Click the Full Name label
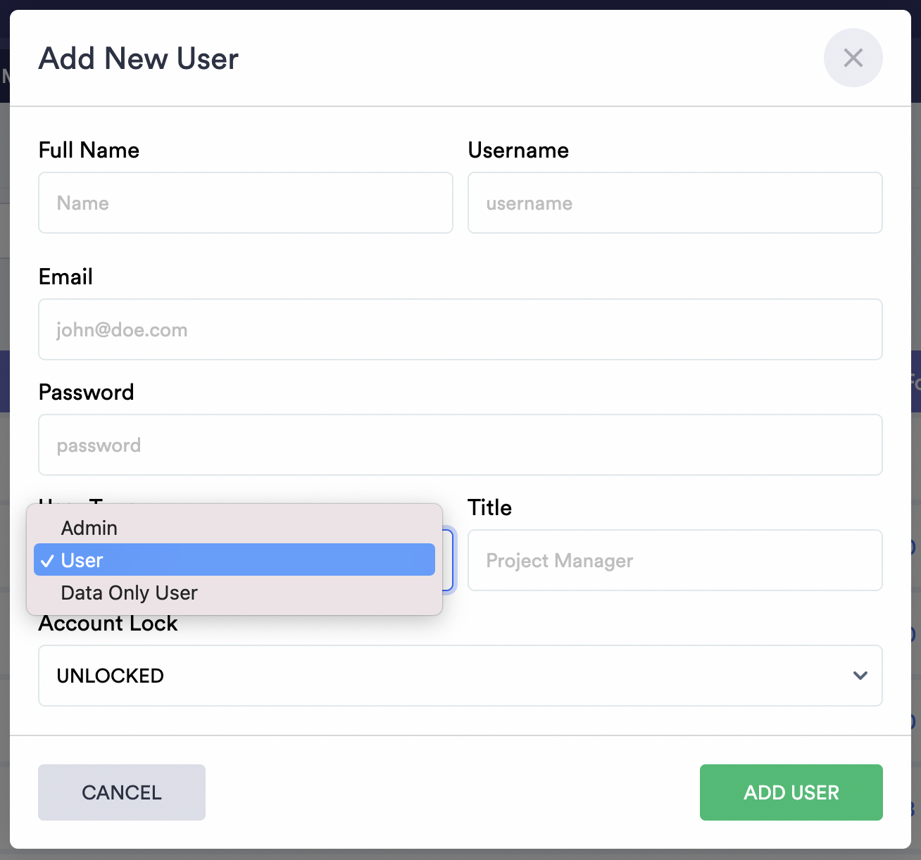The width and height of the screenshot is (921, 860). 89,150
